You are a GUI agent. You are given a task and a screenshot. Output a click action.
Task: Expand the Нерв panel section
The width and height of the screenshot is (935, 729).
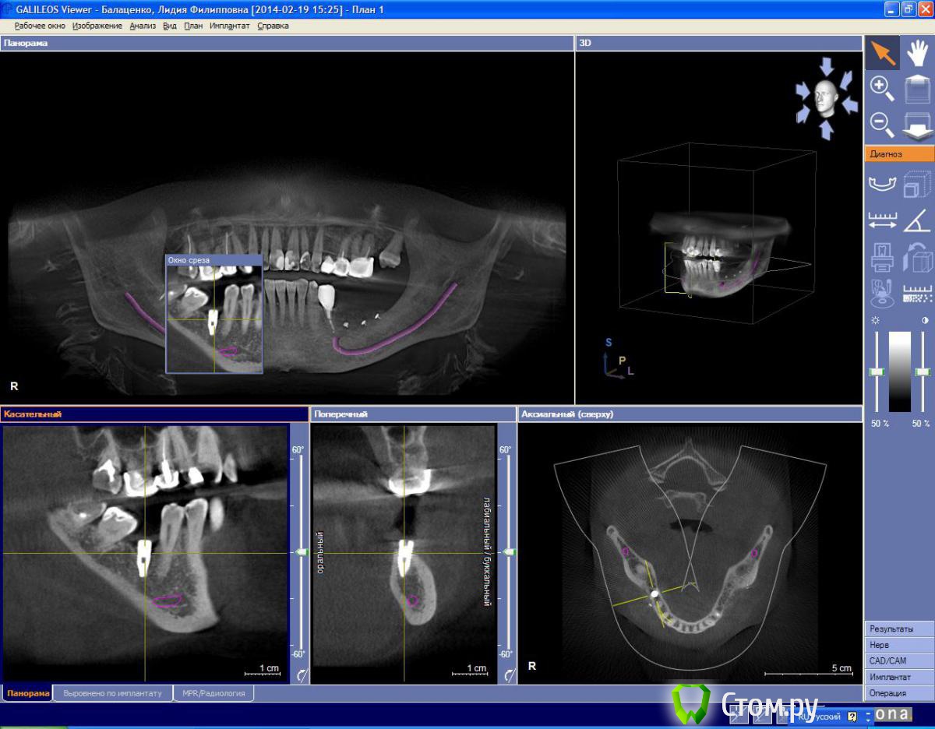coord(898,645)
